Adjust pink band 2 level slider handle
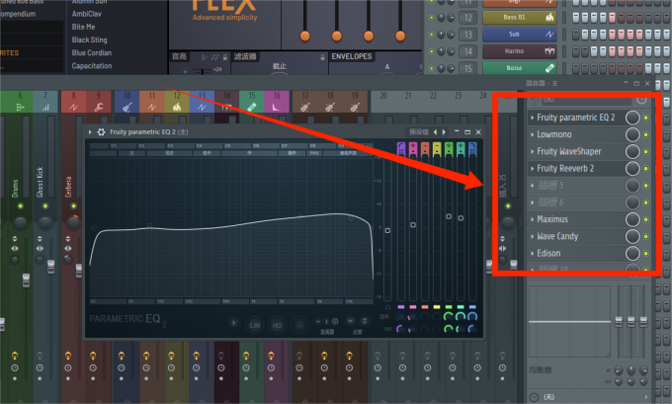The height and width of the screenshot is (404, 672). point(413,224)
